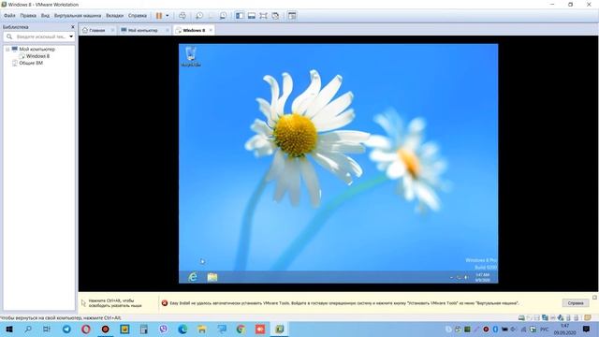Enter full screen mode from toolbar
Screen dimensions: 599x337
pyautogui.click(x=263, y=16)
